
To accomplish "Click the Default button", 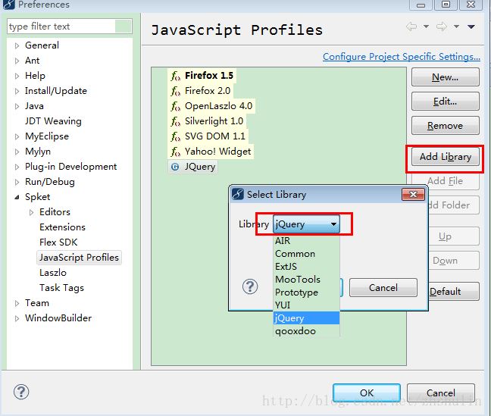I will click(x=454, y=292).
